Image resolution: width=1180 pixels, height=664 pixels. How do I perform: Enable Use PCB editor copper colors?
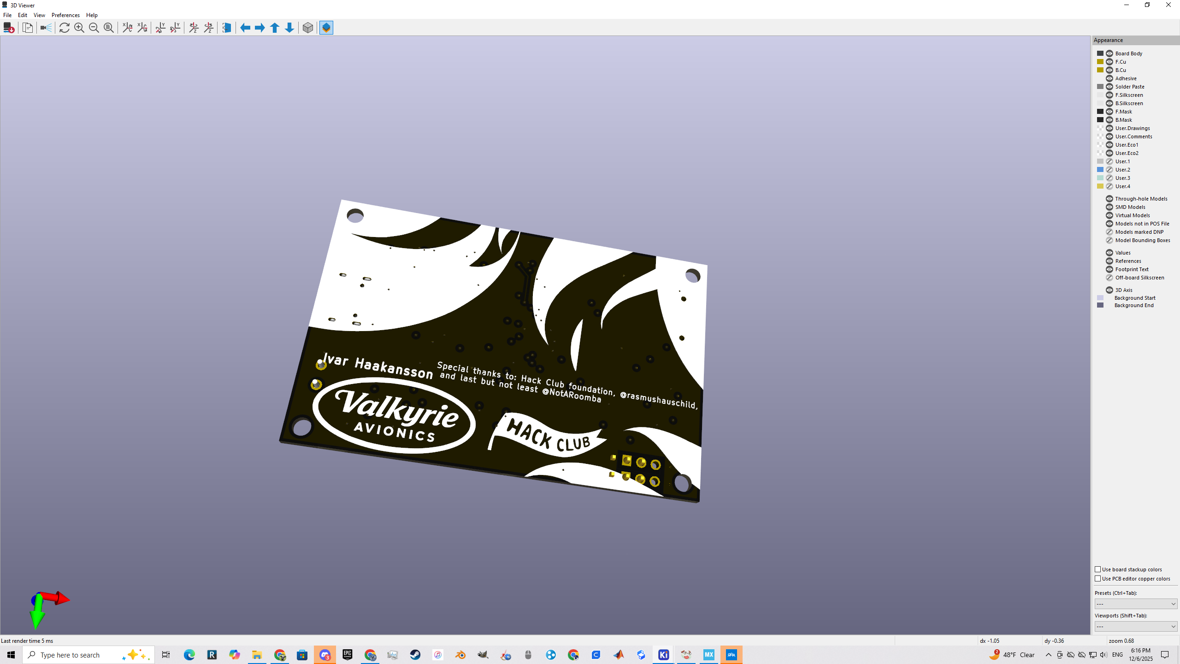(x=1098, y=579)
